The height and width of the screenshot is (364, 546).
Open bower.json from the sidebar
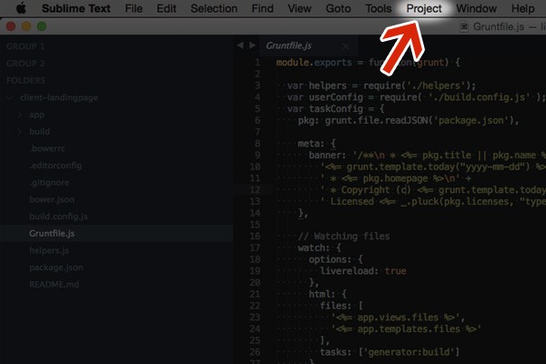52,198
